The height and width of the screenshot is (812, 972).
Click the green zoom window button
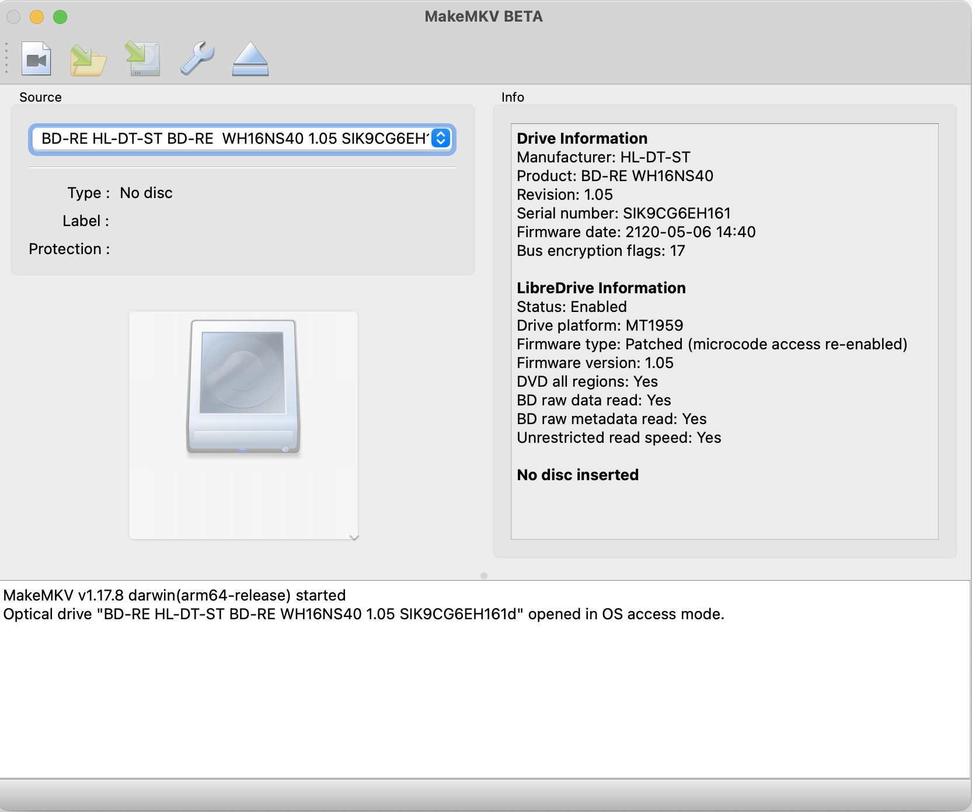pyautogui.click(x=60, y=17)
